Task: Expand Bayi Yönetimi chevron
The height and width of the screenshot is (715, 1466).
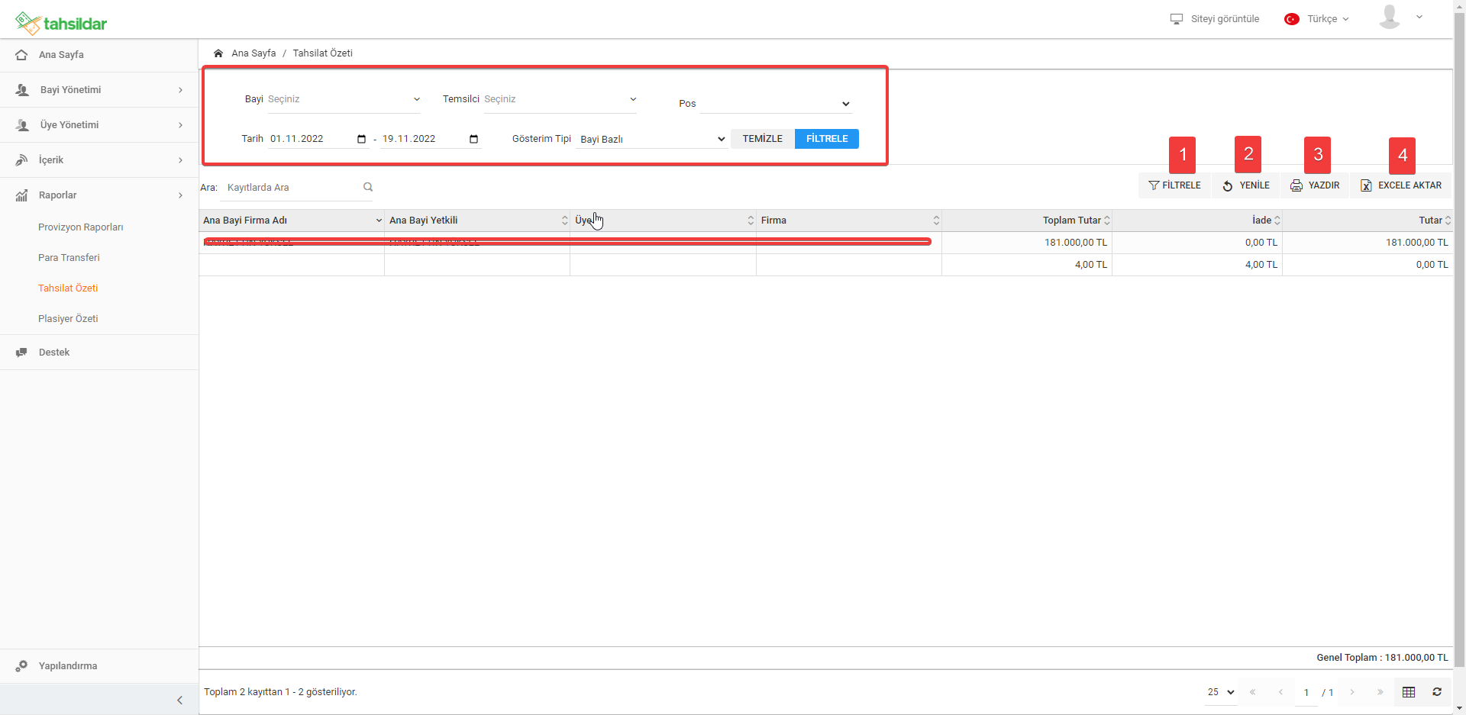Action: (180, 90)
